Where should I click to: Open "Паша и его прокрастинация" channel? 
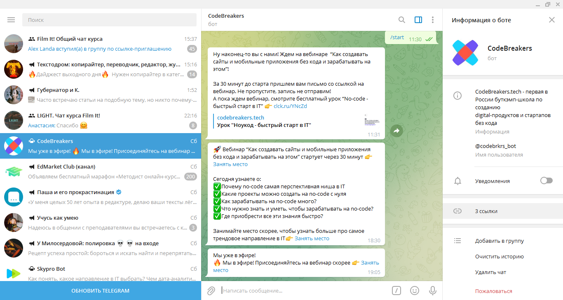101,197
